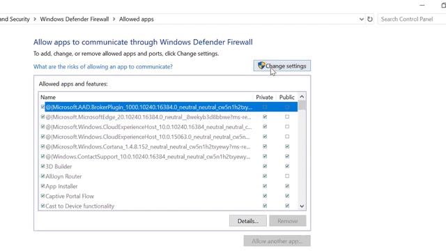Refresh the Control Panel address bar
The width and height of the screenshot is (446, 251).
coord(370,19)
